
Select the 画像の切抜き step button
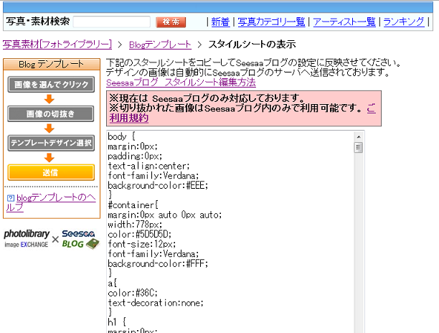click(51, 113)
